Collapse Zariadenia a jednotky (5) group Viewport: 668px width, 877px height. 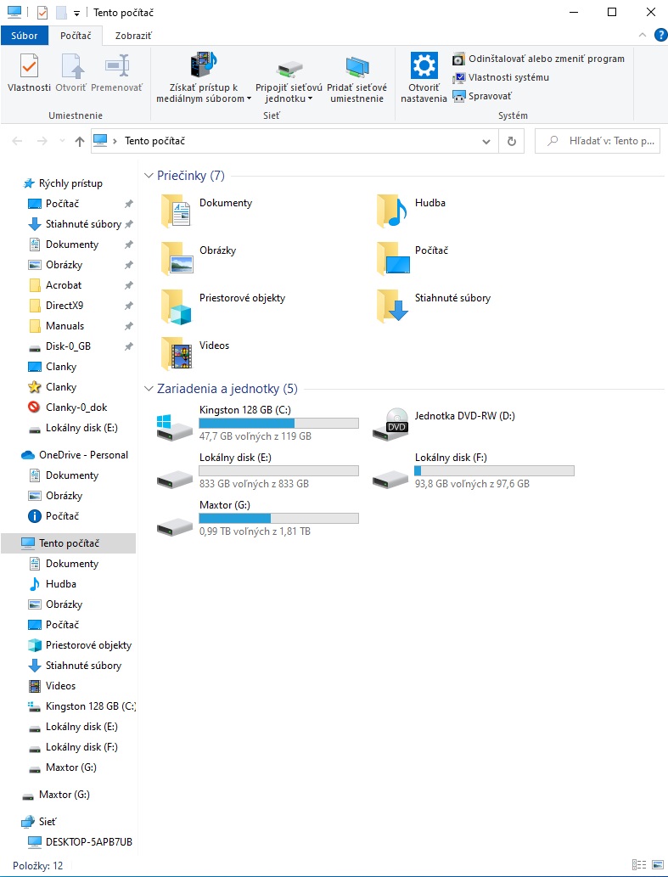(x=149, y=389)
